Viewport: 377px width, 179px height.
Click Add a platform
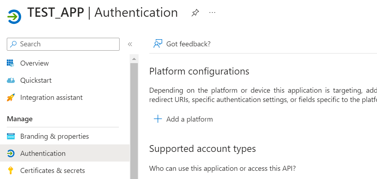(189, 119)
